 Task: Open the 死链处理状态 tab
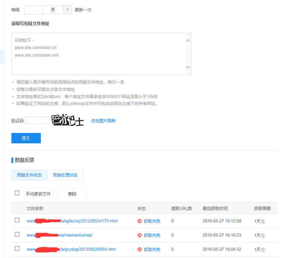(x=65, y=175)
